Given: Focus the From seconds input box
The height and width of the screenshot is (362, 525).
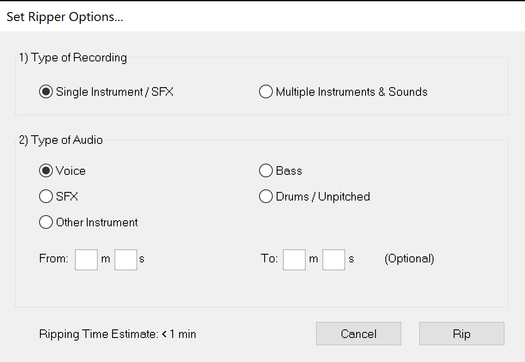Looking at the screenshot, I should coord(126,259).
